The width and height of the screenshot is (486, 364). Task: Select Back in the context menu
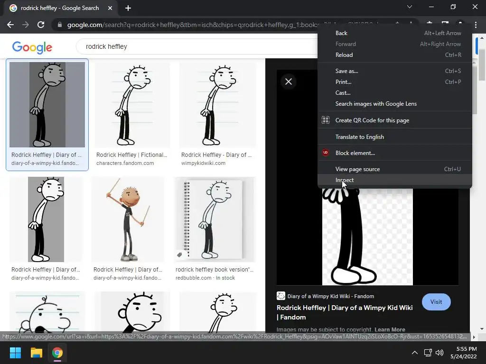click(395, 33)
